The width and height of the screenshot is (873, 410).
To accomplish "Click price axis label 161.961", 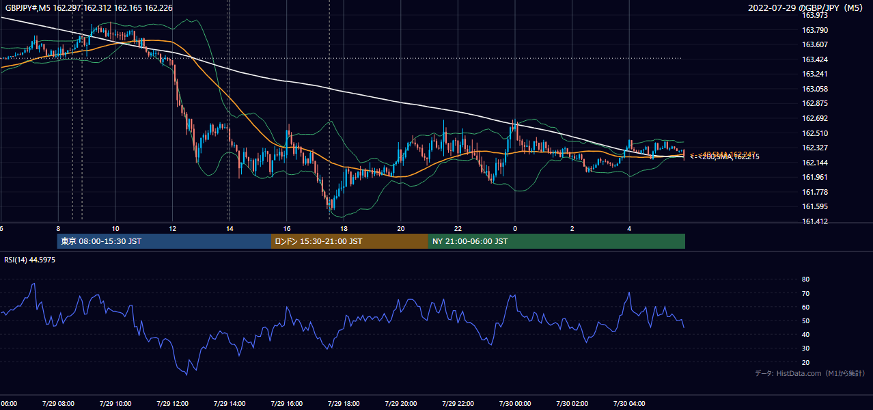I will (x=815, y=177).
